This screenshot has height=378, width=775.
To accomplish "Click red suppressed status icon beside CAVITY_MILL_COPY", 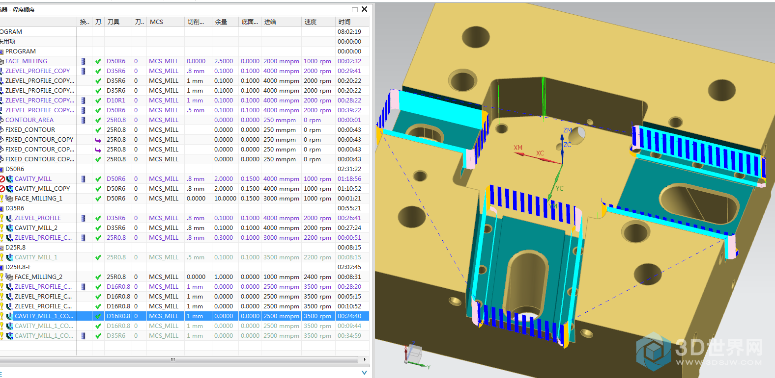I will click(x=2, y=189).
